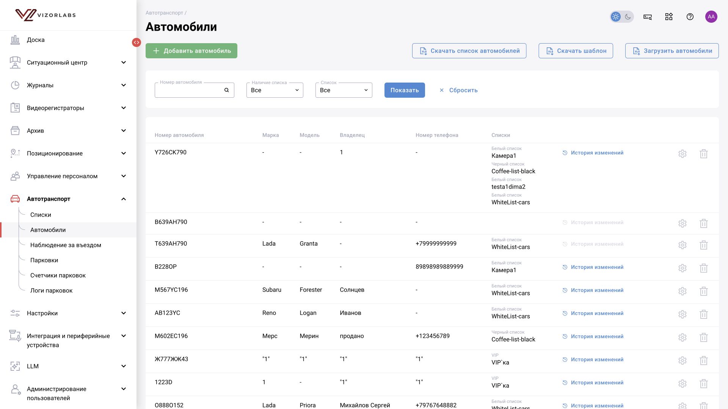Viewport: 728px width, 409px height.
Task: Click Добавить автомобиль button
Action: click(x=191, y=51)
